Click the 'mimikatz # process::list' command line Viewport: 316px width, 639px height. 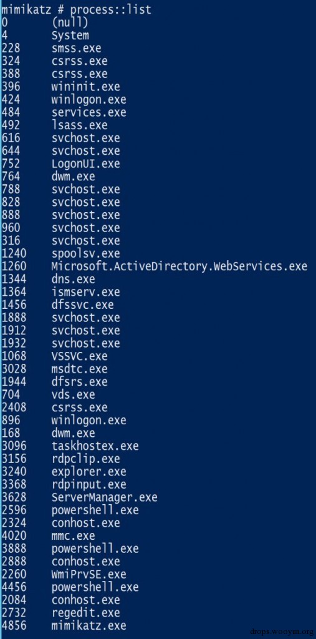(x=76, y=9)
